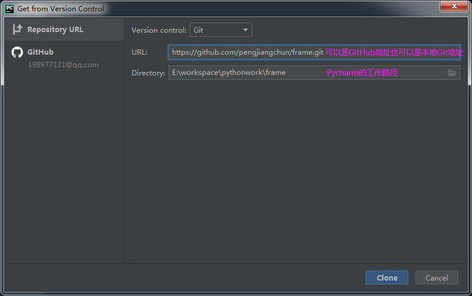472x296 pixels.
Task: Click the Clone button
Action: pos(387,278)
